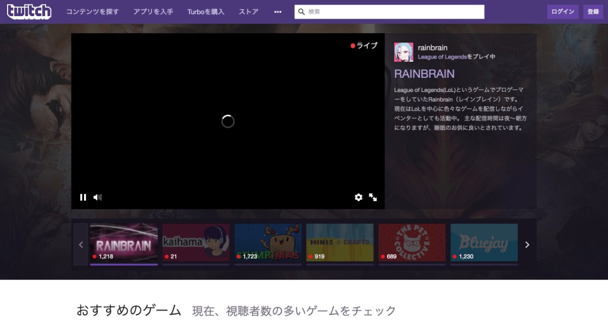Click the Twitch logo
Image resolution: width=608 pixels, height=322 pixels.
coord(29,11)
